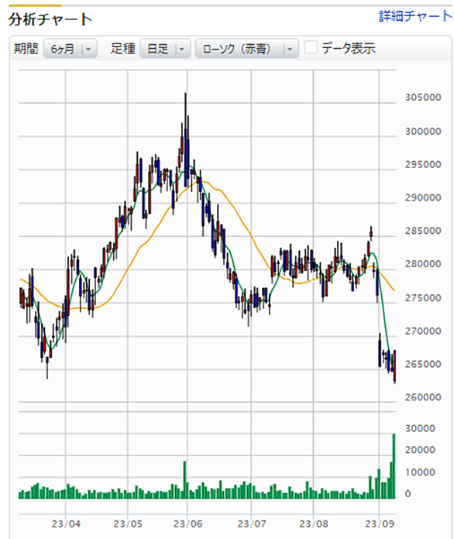Open the 期間 6ヶ月 dropdown
This screenshot has width=454, height=539.
71,49
